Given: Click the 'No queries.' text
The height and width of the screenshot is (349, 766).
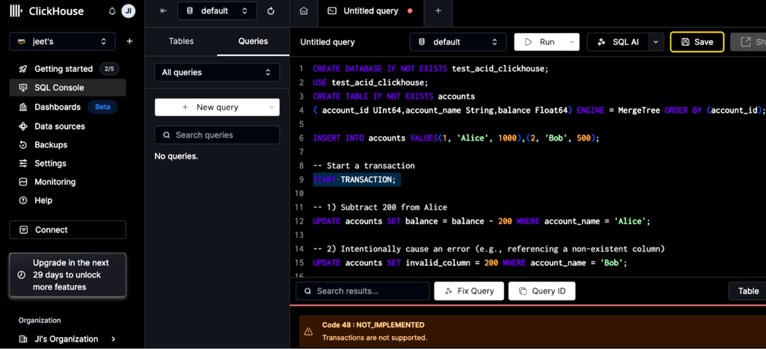Looking at the screenshot, I should point(177,157).
